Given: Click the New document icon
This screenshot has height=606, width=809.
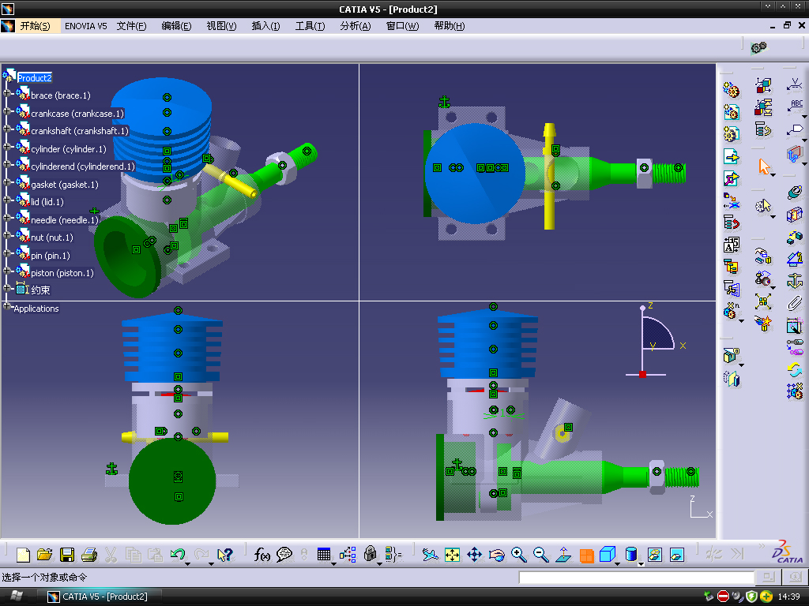Looking at the screenshot, I should (x=23, y=555).
